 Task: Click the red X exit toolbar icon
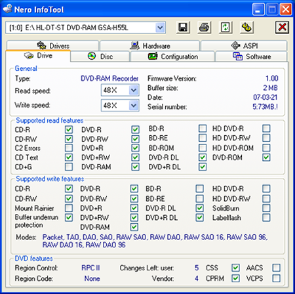point(282,28)
